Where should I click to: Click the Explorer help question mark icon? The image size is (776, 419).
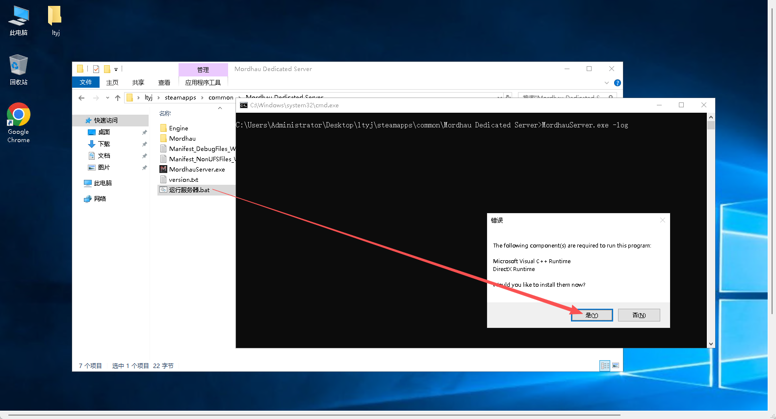coord(618,83)
